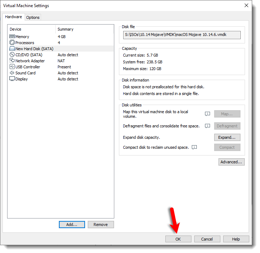Close the Virtual Machine Settings dialog
This screenshot has width=260, height=253.
[246, 5]
